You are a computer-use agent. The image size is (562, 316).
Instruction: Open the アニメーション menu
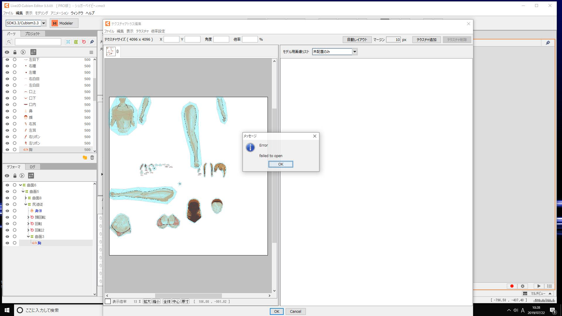point(59,13)
